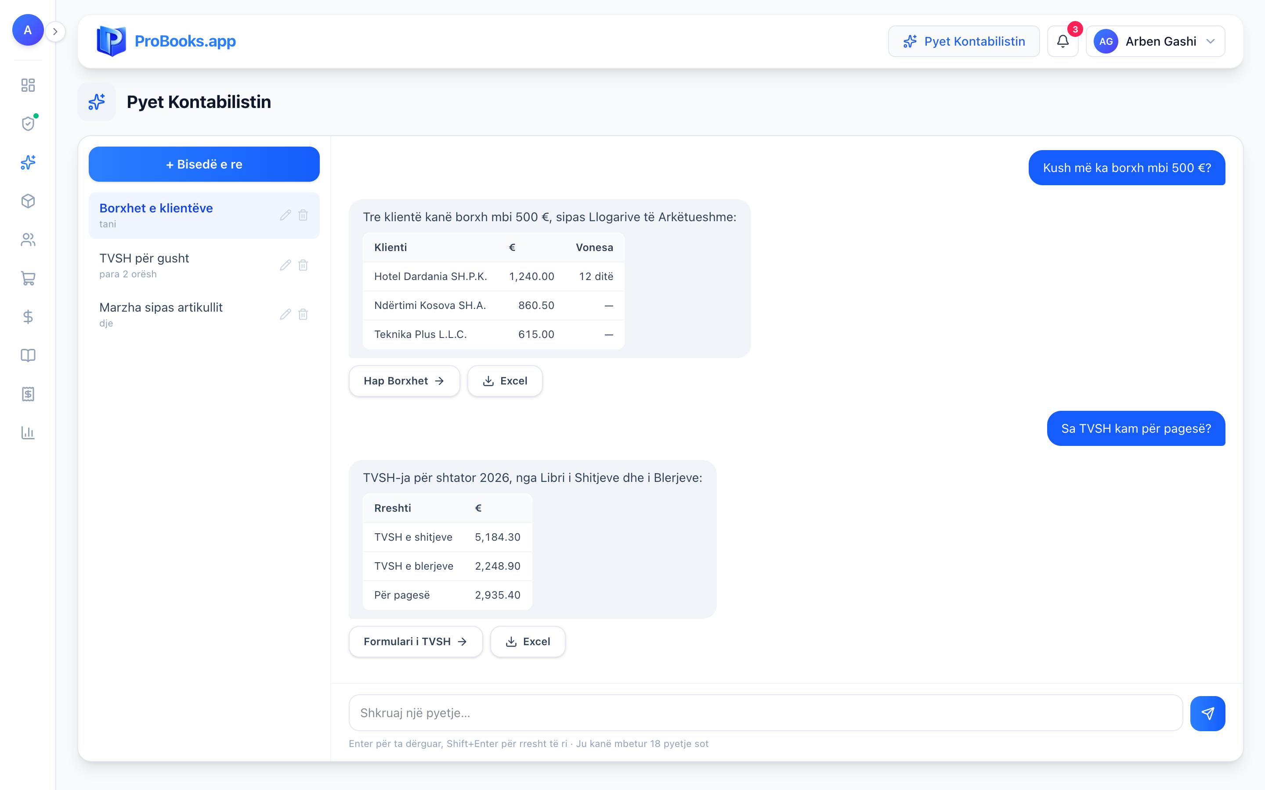Open the bar chart reports icon in sidebar
Image resolution: width=1265 pixels, height=790 pixels.
[28, 433]
